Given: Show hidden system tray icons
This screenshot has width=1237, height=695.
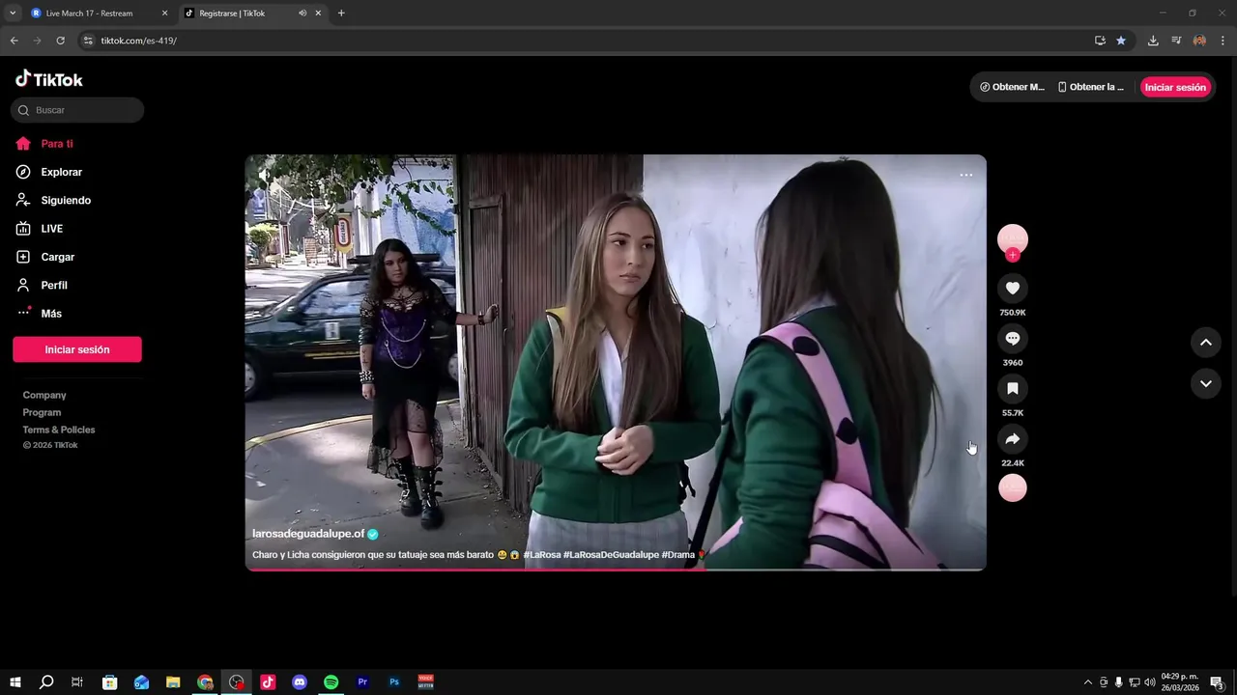Looking at the screenshot, I should pyautogui.click(x=1088, y=682).
